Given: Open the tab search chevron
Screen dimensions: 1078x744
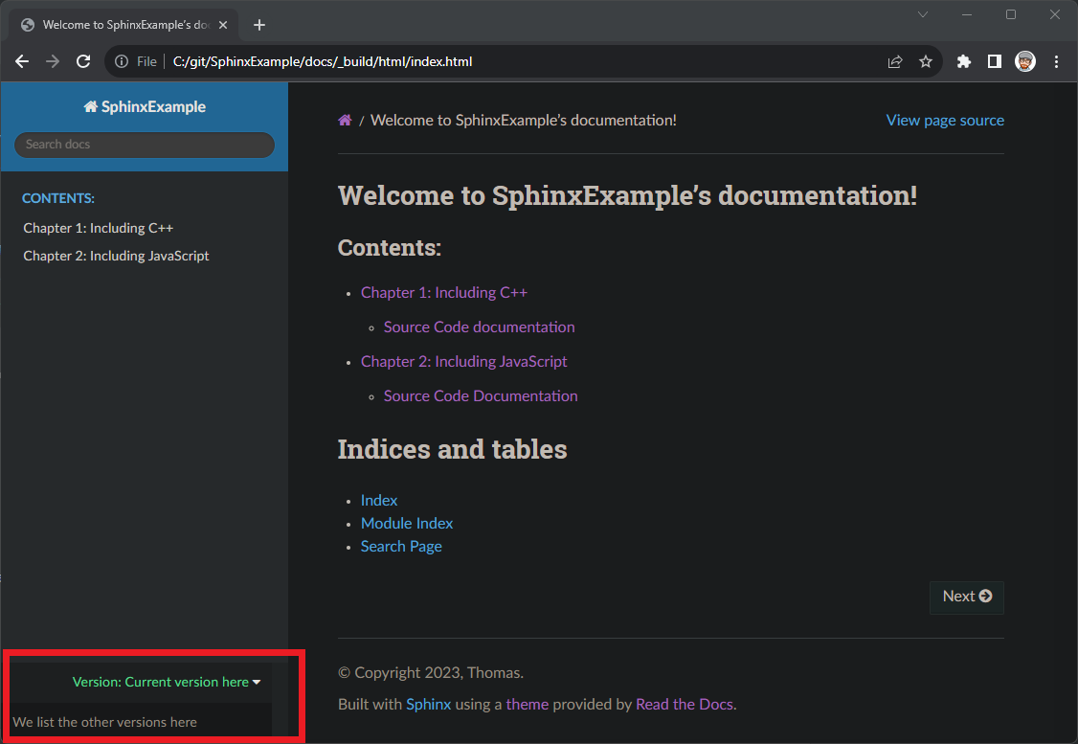Looking at the screenshot, I should [922, 14].
